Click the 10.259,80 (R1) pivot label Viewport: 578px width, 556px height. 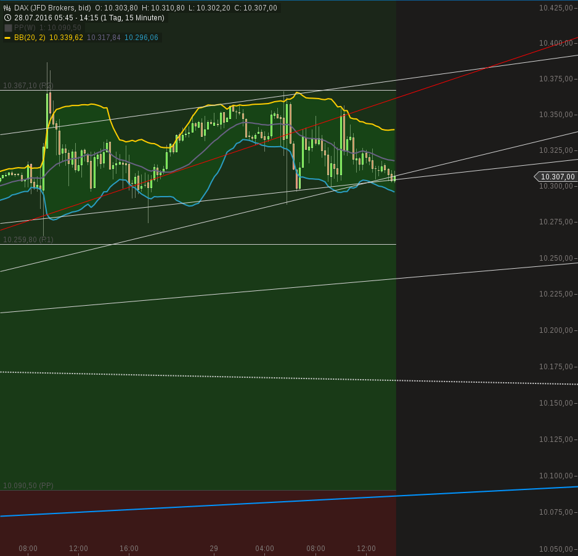28,240
